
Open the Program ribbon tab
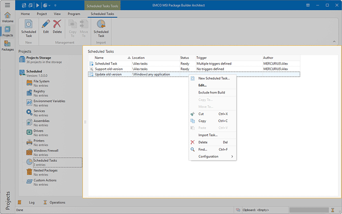click(x=74, y=14)
